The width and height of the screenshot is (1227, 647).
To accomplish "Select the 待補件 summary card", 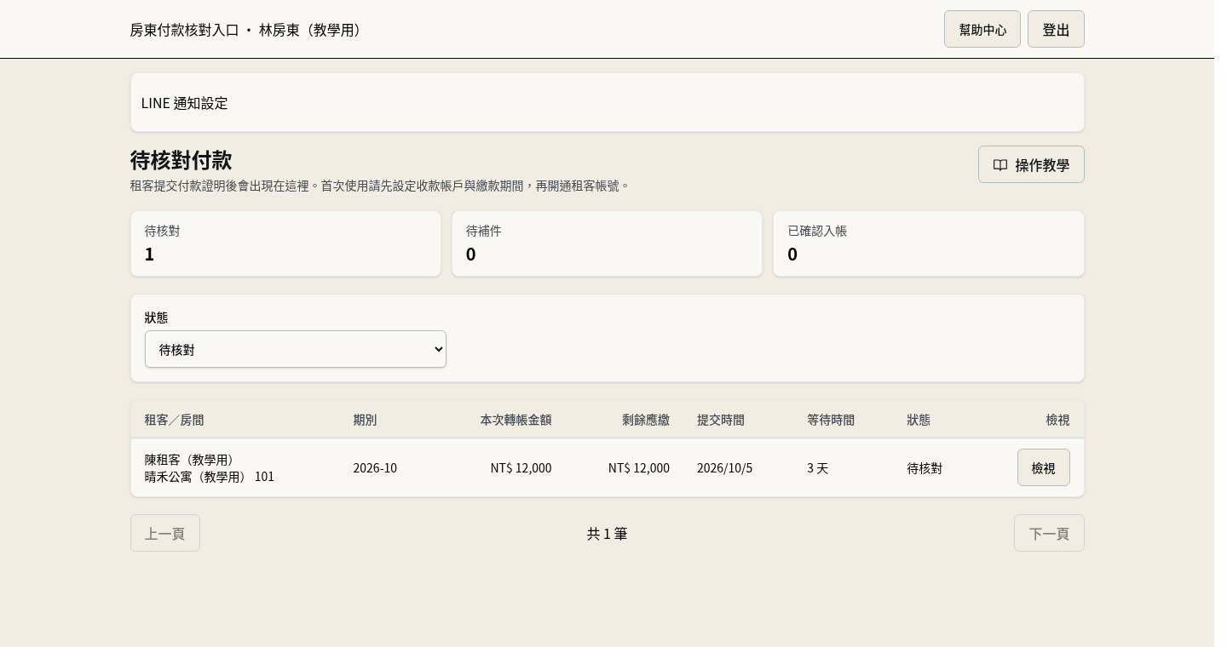I will point(608,243).
